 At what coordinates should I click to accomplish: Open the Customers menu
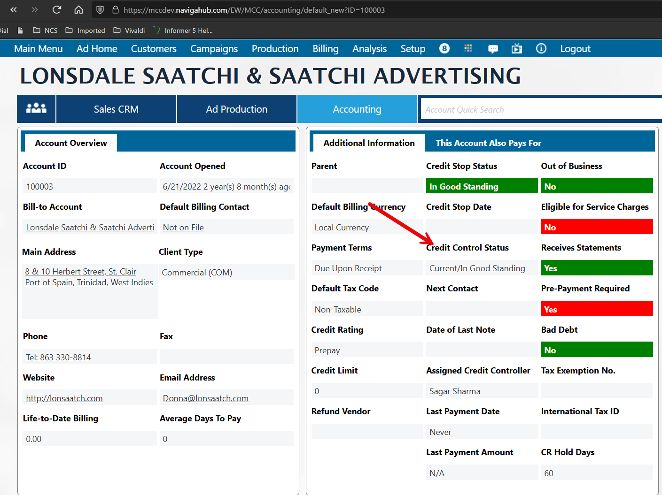point(154,49)
